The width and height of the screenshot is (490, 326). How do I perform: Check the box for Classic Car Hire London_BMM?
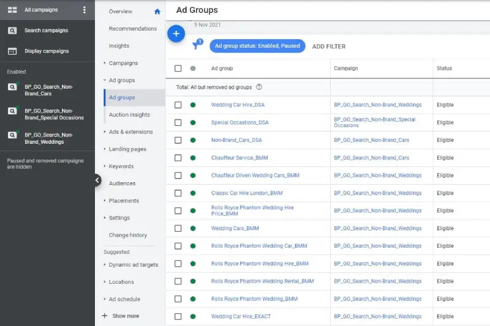pos(178,193)
